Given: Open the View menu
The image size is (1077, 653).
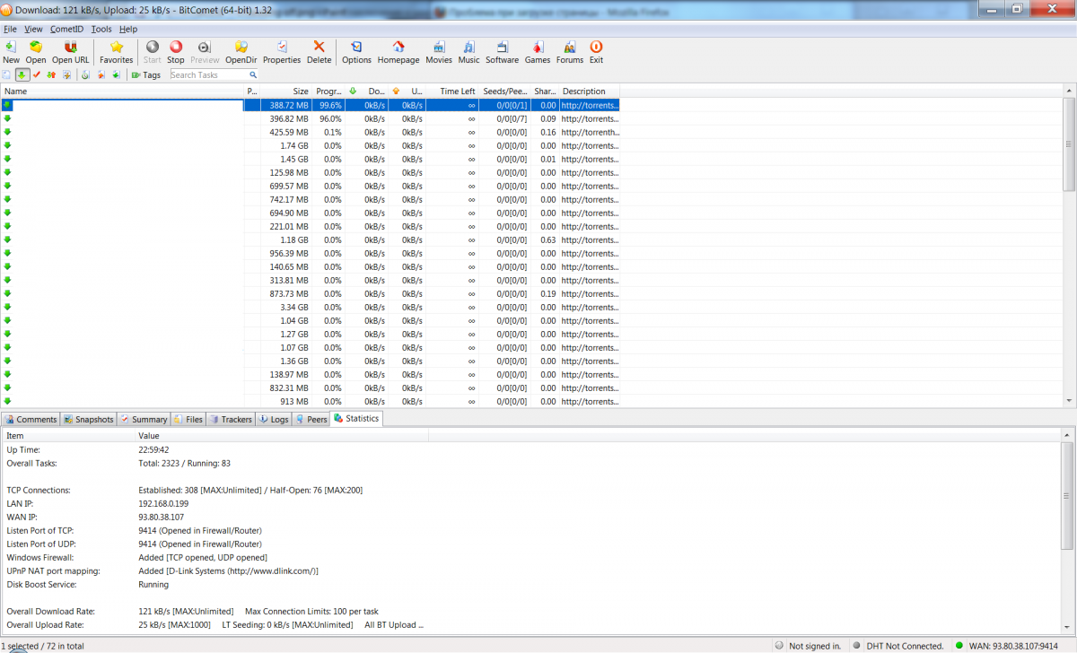Looking at the screenshot, I should click(x=33, y=29).
